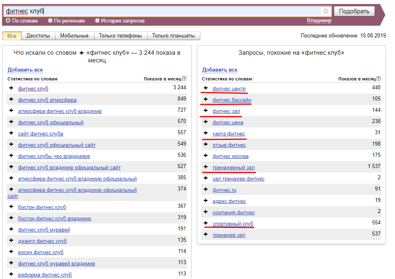Add 'фитнес бассейн' via its plus icon
The height and width of the screenshot is (279, 395).
point(206,99)
